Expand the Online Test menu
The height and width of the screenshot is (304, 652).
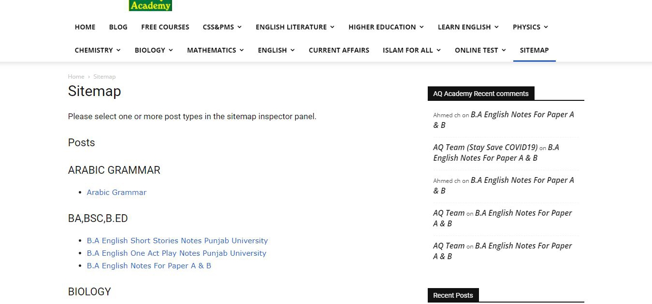click(480, 50)
